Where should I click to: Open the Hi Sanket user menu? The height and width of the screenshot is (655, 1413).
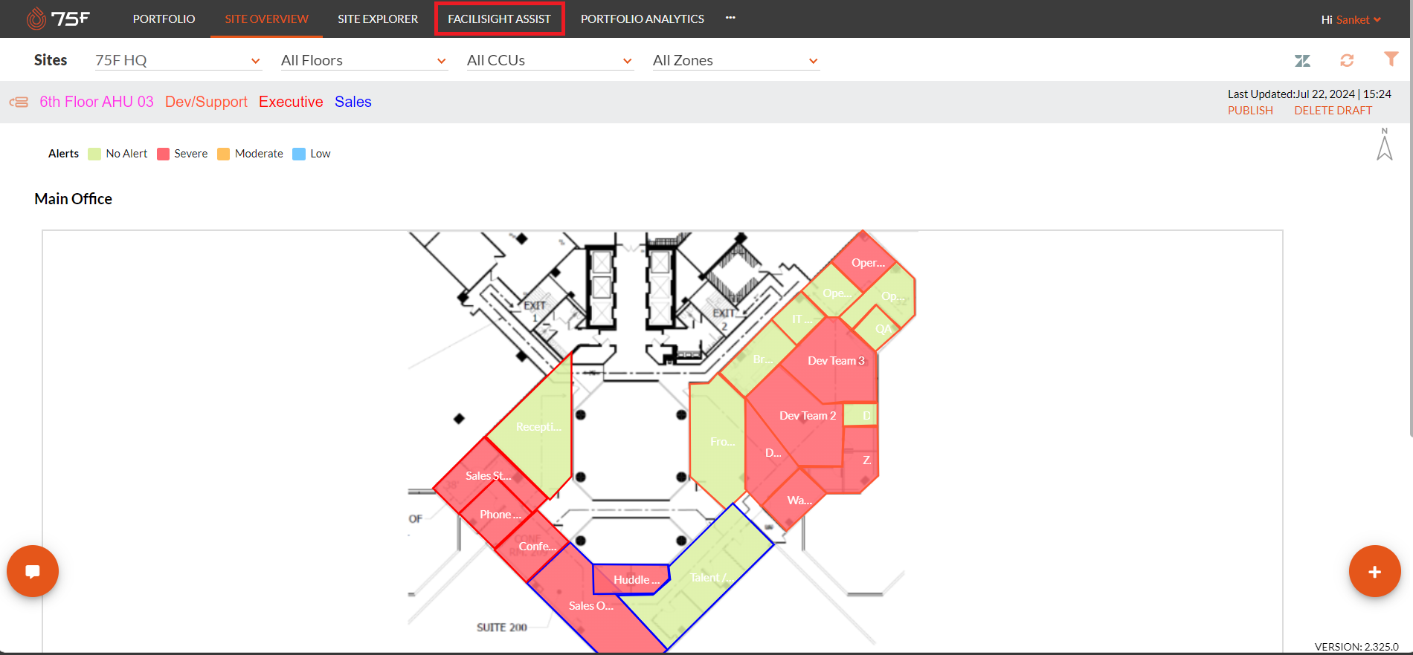tap(1351, 20)
